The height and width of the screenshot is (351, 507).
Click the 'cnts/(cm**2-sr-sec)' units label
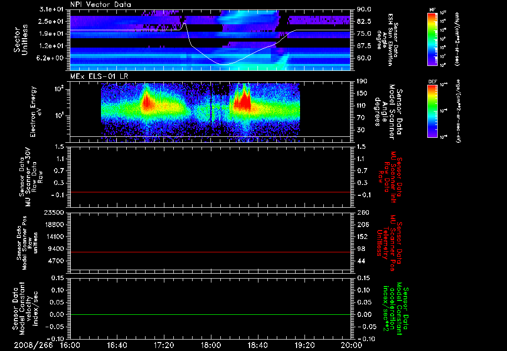point(457,39)
